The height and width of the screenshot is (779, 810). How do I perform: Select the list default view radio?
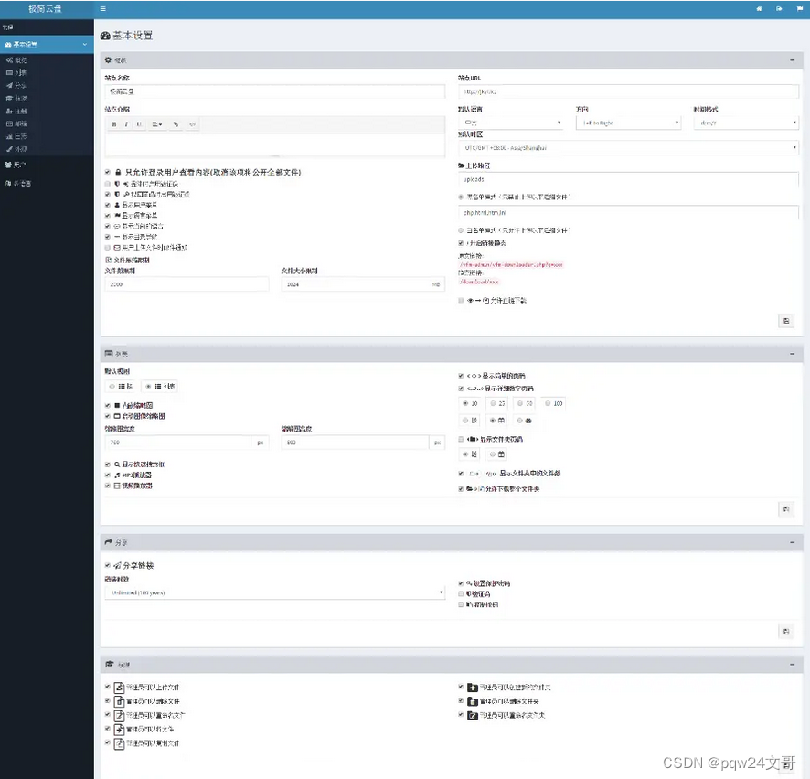tap(148, 387)
